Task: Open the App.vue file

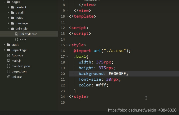Action: point(17,55)
